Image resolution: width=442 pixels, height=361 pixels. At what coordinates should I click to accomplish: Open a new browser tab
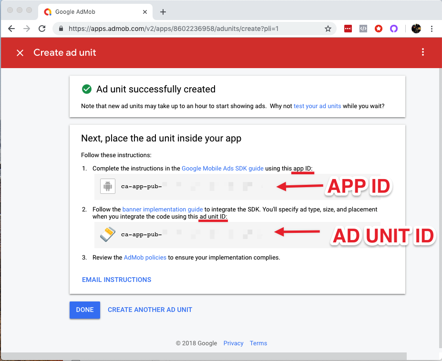pyautogui.click(x=163, y=12)
